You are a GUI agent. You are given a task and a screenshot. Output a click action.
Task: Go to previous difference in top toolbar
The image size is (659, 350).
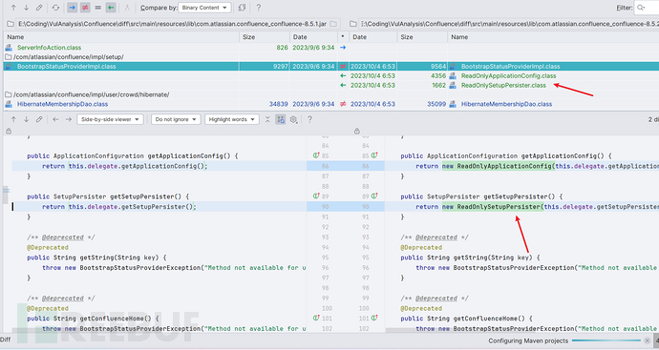[x=13, y=8]
